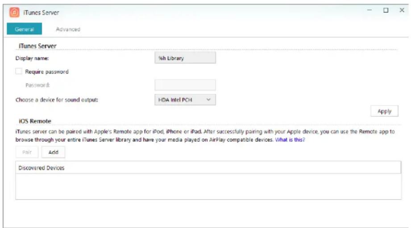411x228 pixels.
Task: Enable the Require password checkbox
Action: (x=19, y=71)
